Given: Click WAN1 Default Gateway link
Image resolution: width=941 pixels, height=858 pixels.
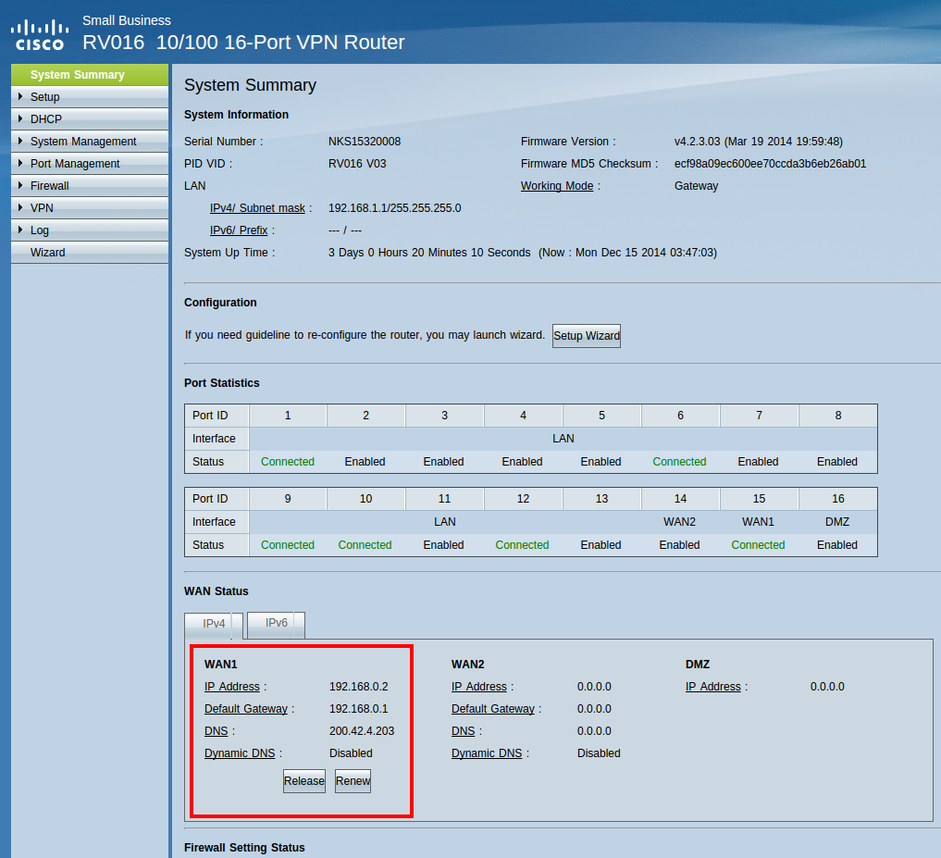Looking at the screenshot, I should pos(246,708).
